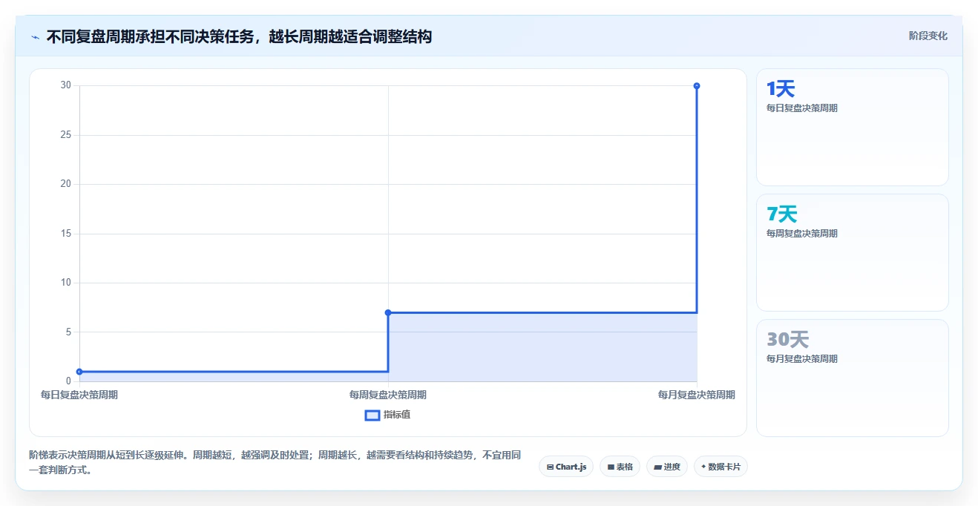Open the 30天 每月复盘决策周期 card
978x506 pixels.
point(852,378)
